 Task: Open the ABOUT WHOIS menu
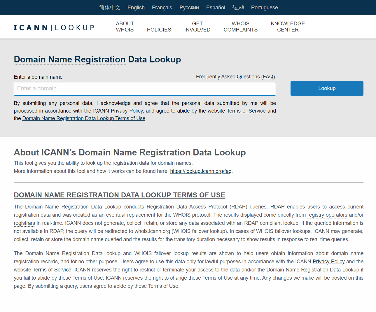[x=125, y=27]
